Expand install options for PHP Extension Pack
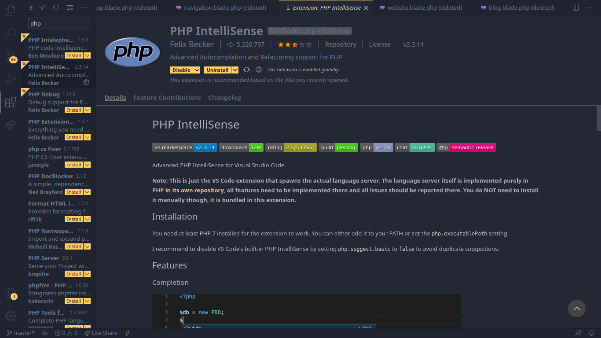 pos(87,137)
